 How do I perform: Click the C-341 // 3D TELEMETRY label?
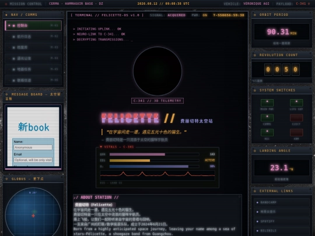157,101
